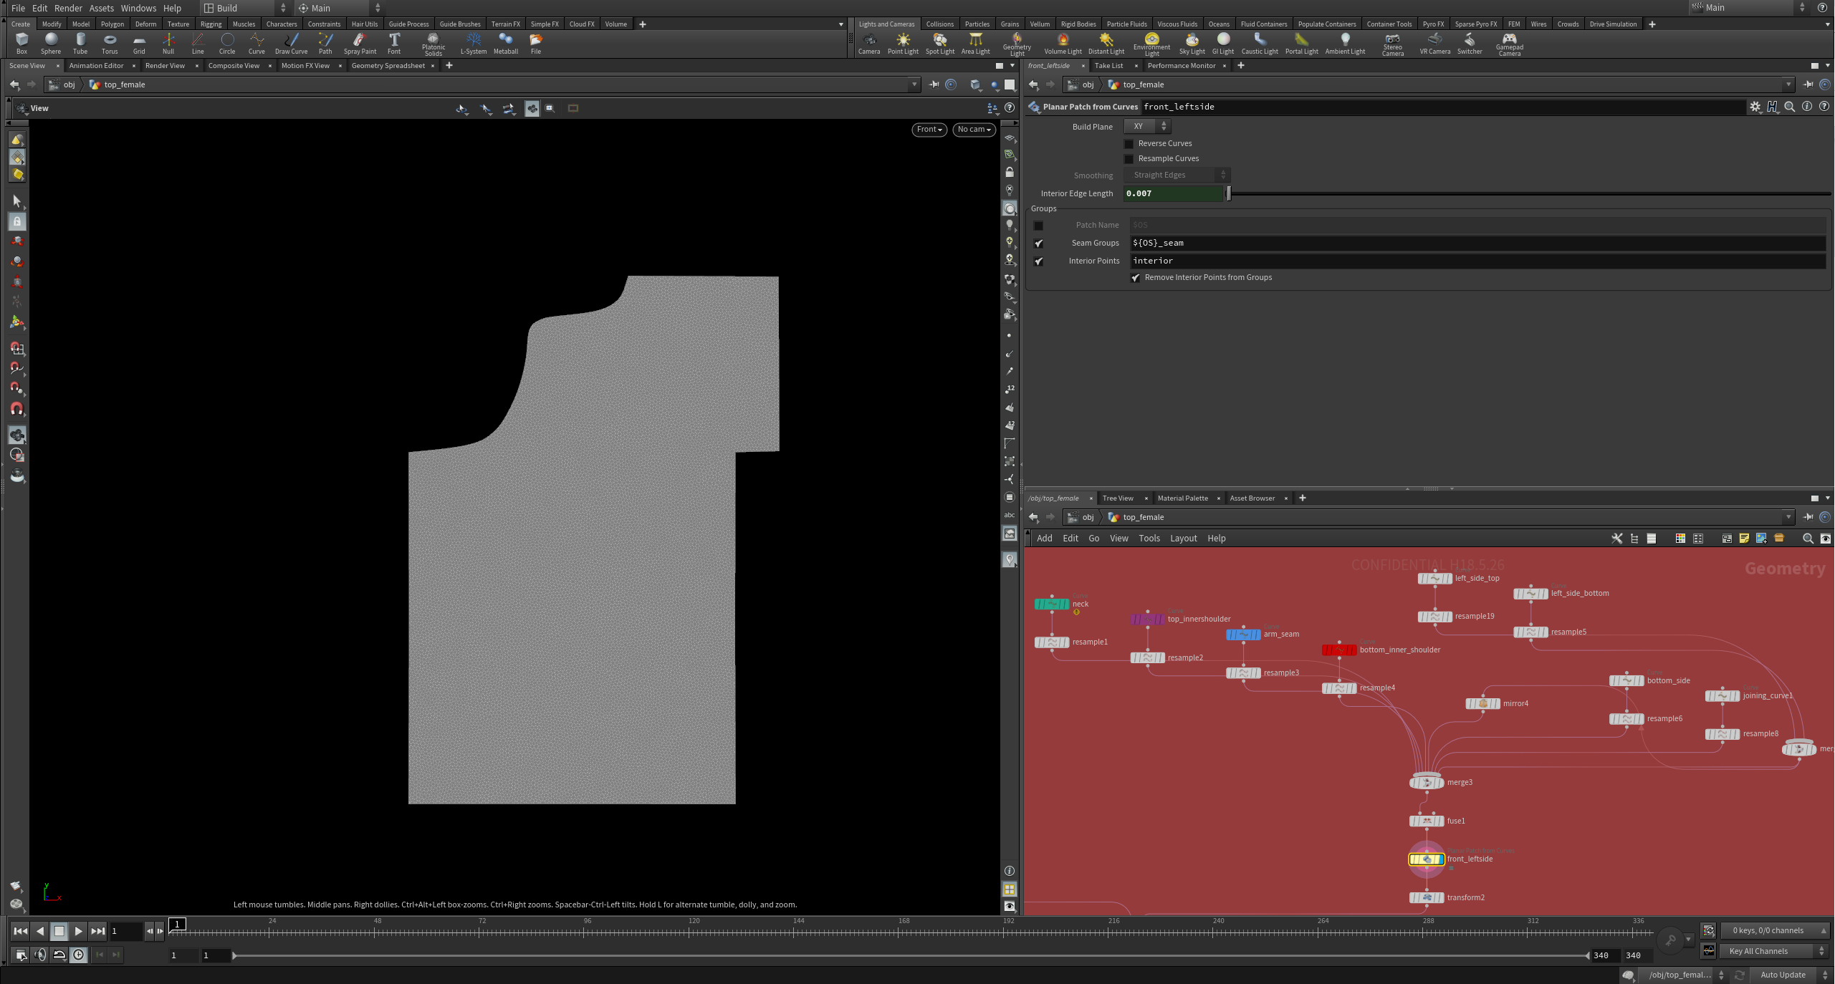Screen dimensions: 1835x984
Task: Select the Metaball shelf tool
Action: (505, 43)
